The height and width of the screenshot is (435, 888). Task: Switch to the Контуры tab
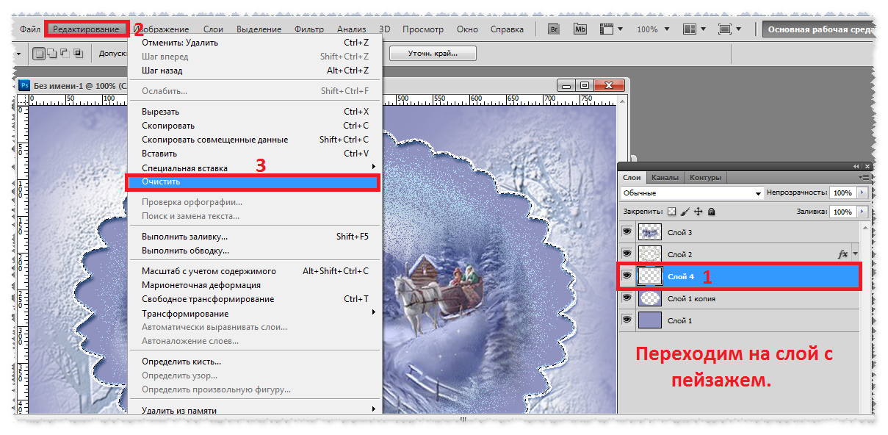[x=706, y=177]
